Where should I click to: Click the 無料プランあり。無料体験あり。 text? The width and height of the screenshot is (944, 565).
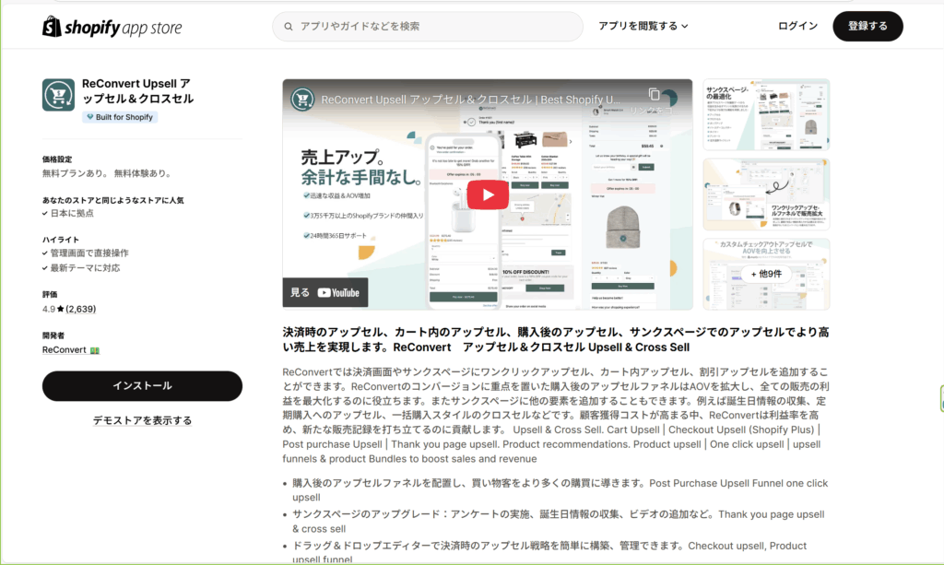[109, 173]
